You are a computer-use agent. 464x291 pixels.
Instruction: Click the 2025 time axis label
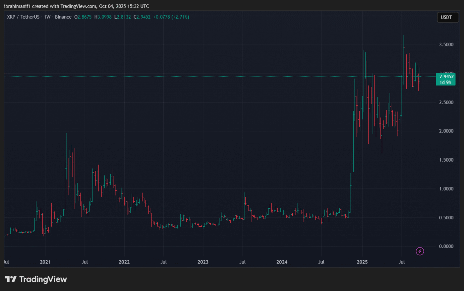click(x=362, y=262)
